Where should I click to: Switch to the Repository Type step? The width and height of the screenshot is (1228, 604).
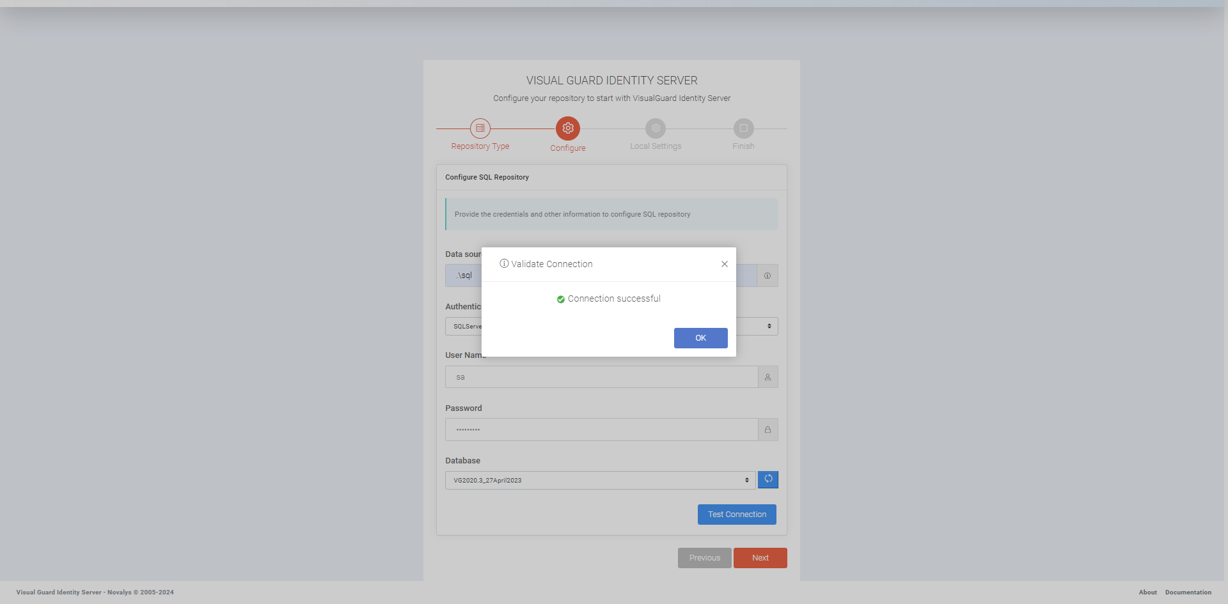tap(479, 146)
